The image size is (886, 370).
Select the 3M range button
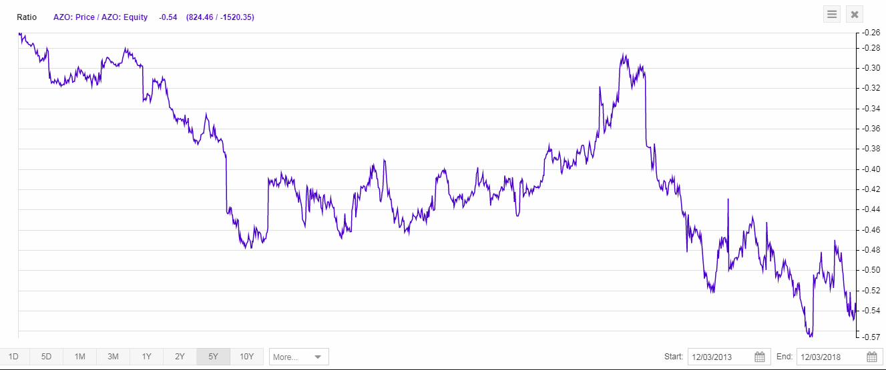pos(113,357)
